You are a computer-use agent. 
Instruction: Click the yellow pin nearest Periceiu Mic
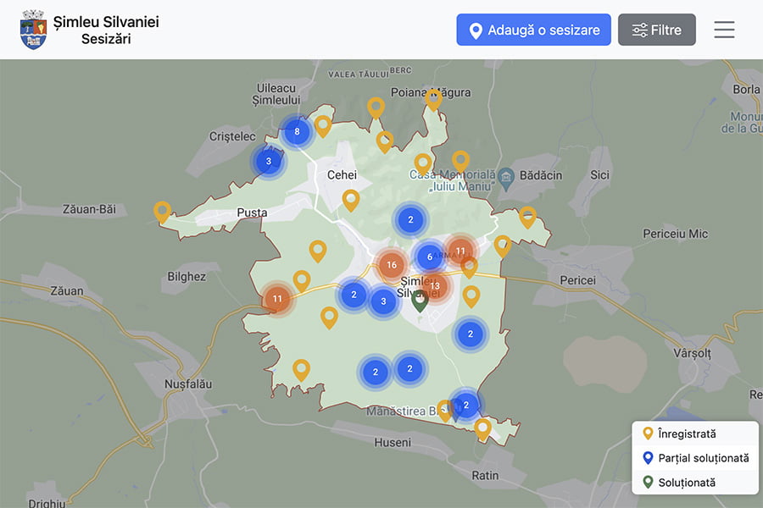tap(527, 217)
